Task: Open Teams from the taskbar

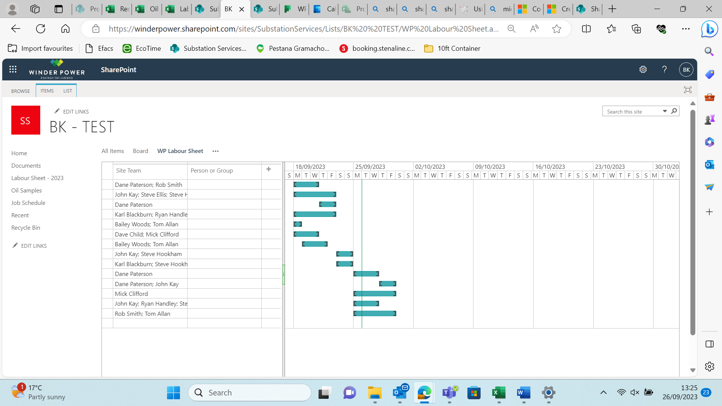Action: [x=449, y=392]
